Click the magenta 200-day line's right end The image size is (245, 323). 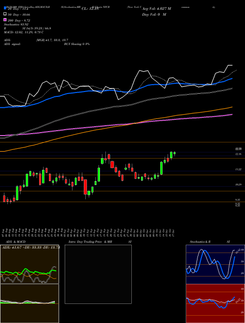click(232, 115)
